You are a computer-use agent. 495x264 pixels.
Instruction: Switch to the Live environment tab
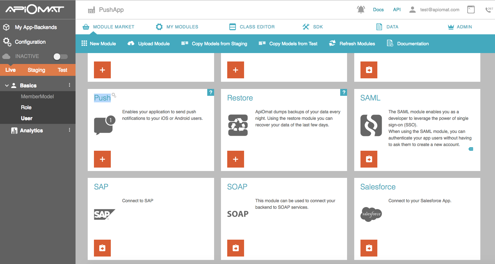11,70
